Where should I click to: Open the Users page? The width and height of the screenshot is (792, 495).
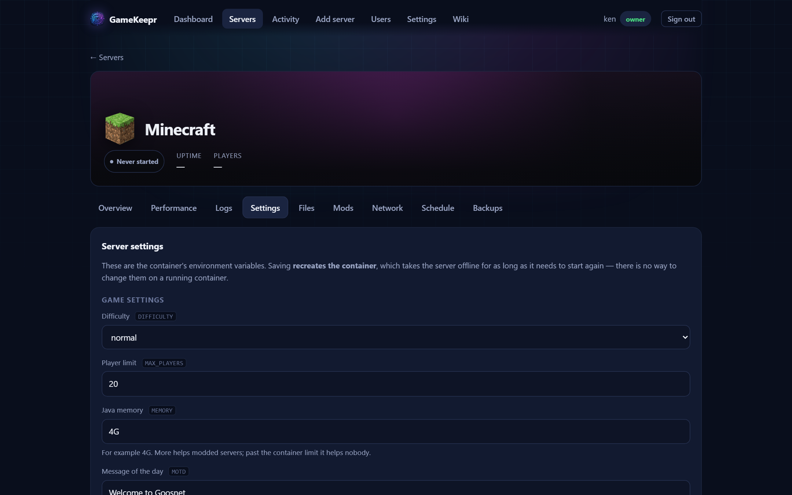coord(381,19)
